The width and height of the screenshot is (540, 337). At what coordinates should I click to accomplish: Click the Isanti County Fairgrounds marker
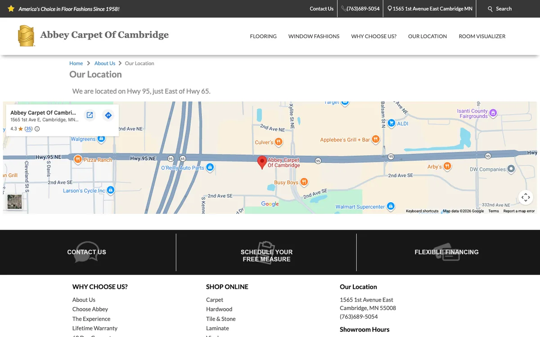pyautogui.click(x=493, y=112)
